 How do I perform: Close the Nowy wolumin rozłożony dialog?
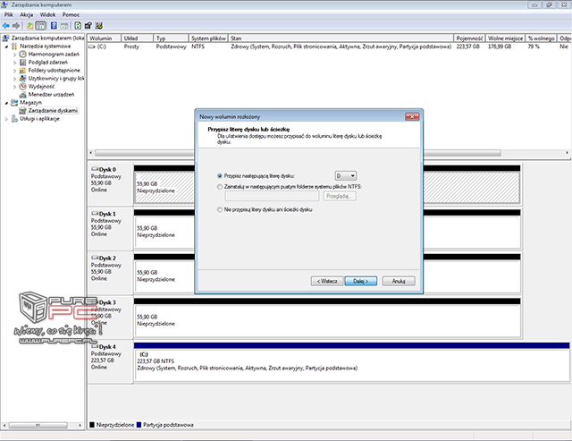tap(412, 116)
